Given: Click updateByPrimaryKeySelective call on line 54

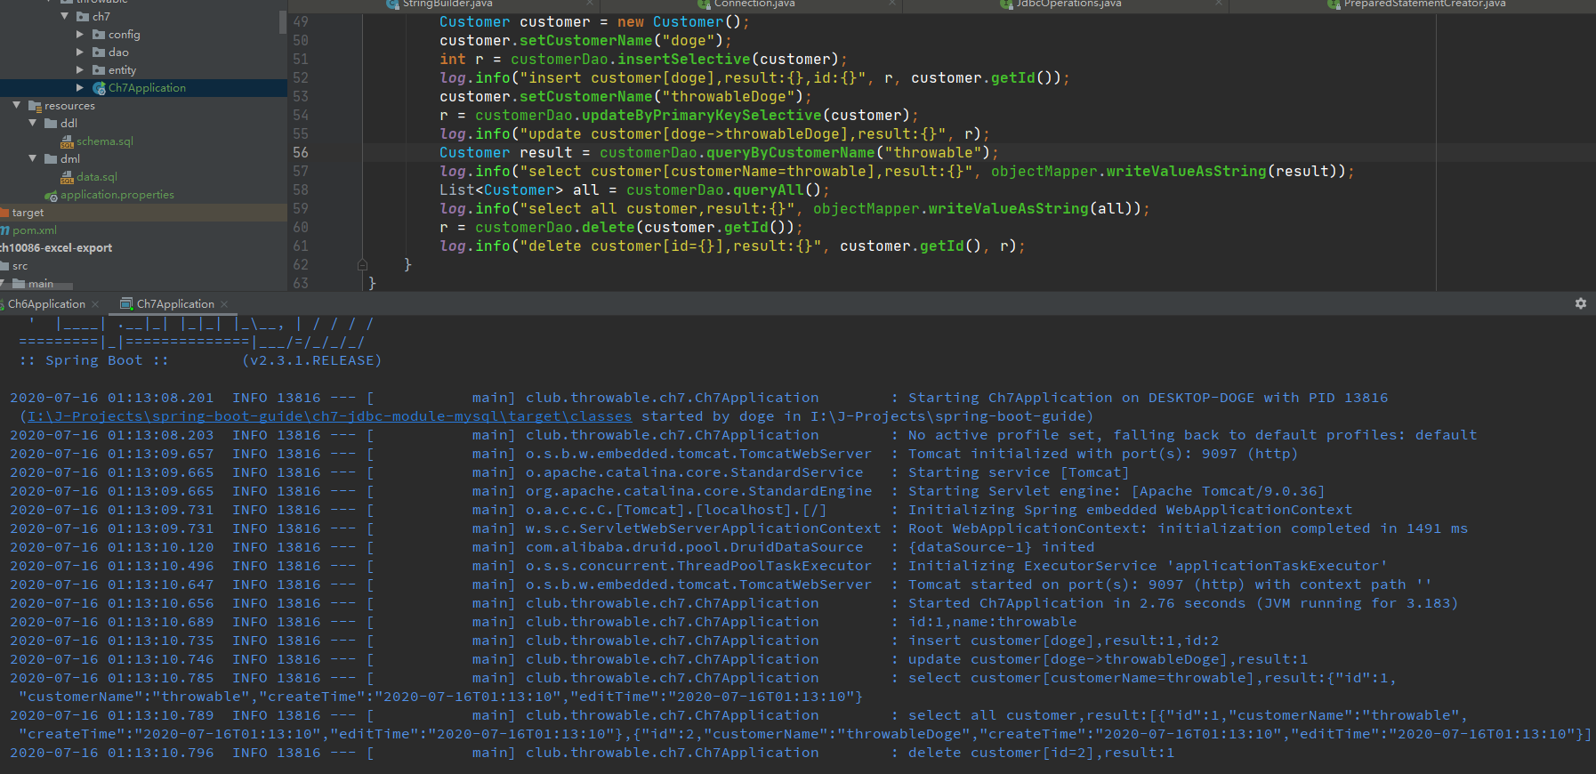Looking at the screenshot, I should [x=702, y=116].
